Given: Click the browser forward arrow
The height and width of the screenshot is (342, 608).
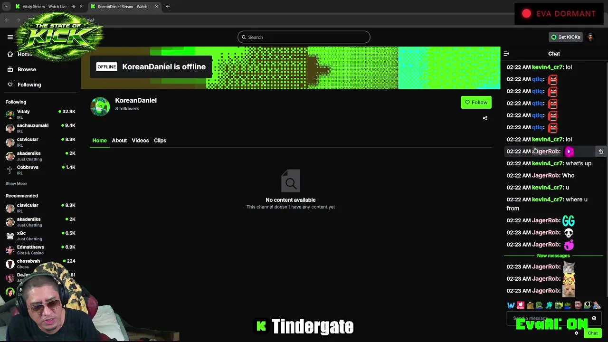Looking at the screenshot, I should pyautogui.click(x=18, y=20).
